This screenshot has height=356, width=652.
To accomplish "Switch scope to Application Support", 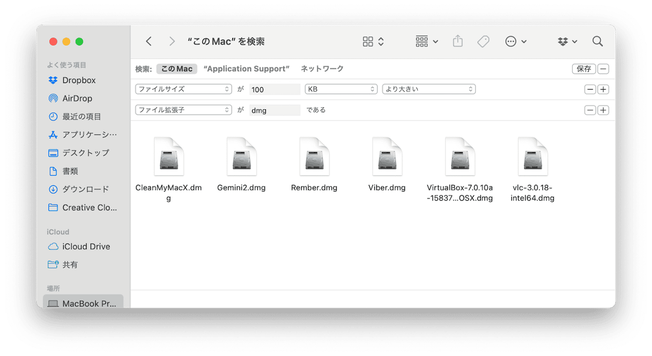I will point(247,69).
